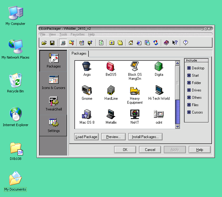Click the document with envelope icon
Screen dimensions: 222x197
147,43
